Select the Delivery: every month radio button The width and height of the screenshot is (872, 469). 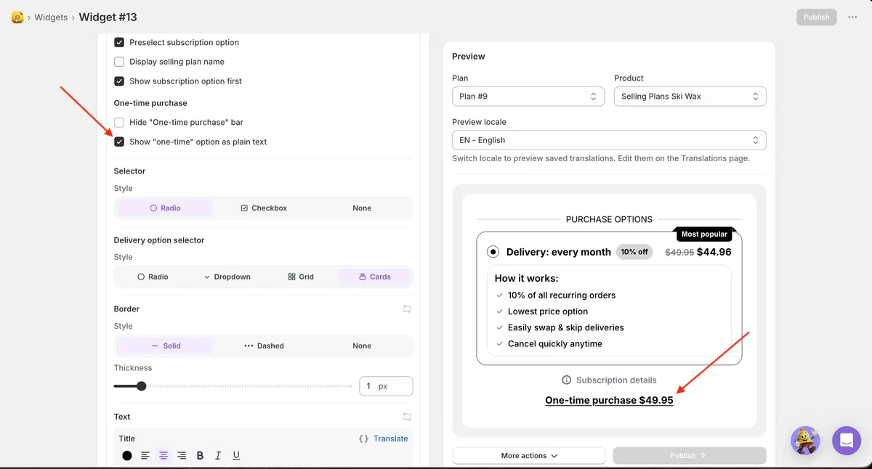point(493,252)
